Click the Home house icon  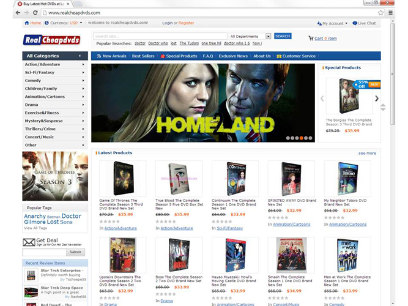26,23
